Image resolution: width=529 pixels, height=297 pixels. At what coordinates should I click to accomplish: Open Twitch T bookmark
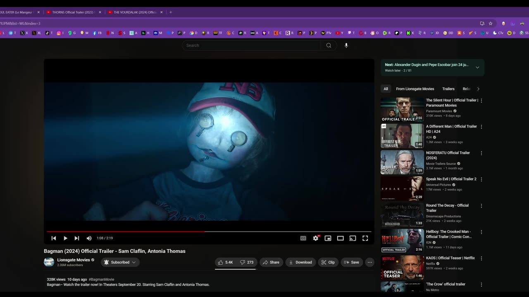(351, 33)
